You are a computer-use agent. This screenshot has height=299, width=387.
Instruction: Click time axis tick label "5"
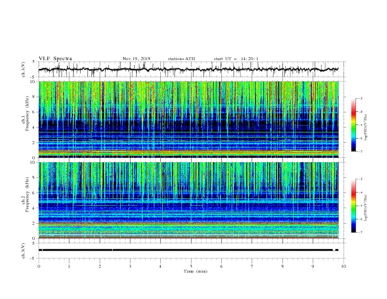click(x=191, y=266)
